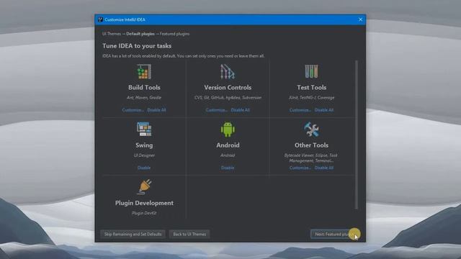Open Customize link under Other Tools
This screenshot has width=461, height=259.
pyautogui.click(x=300, y=168)
